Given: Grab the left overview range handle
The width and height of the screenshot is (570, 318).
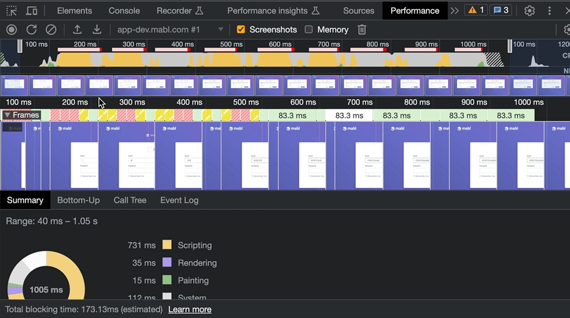Looking at the screenshot, I should (20, 46).
